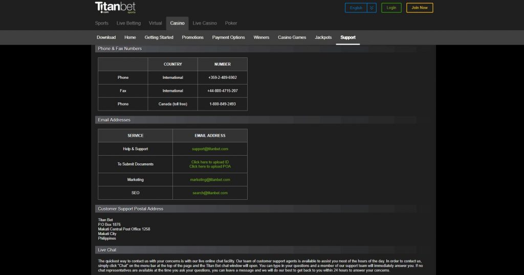Browse Casino Games
Screen dimensions: 524x275
coord(292,37)
